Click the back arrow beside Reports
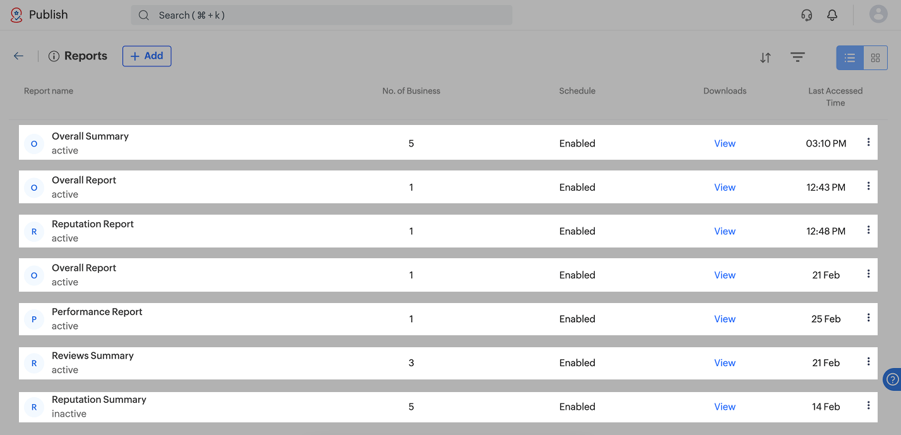The height and width of the screenshot is (435, 901). click(18, 56)
